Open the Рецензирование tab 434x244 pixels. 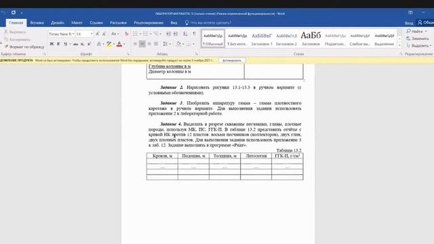click(x=149, y=22)
